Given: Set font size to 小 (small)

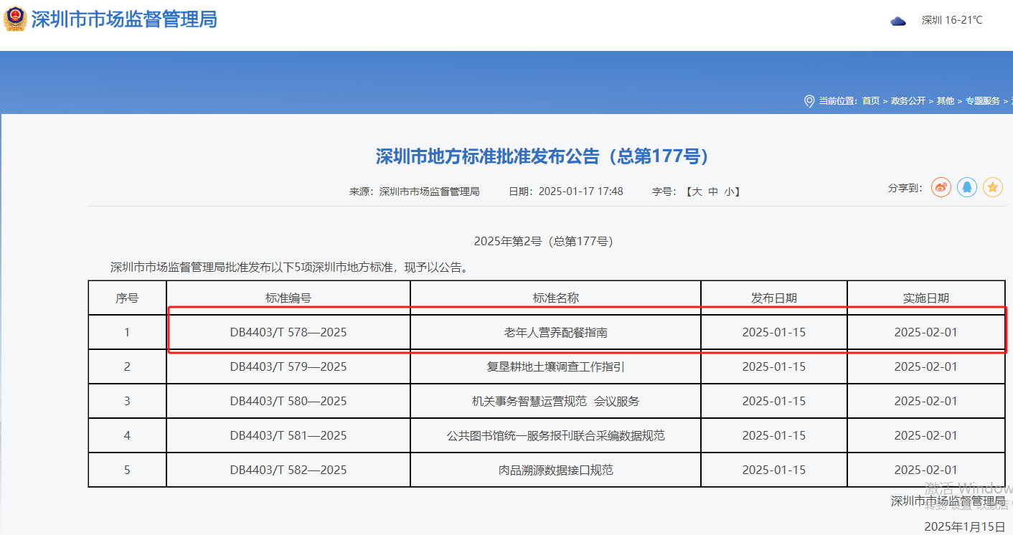Looking at the screenshot, I should click(729, 191).
